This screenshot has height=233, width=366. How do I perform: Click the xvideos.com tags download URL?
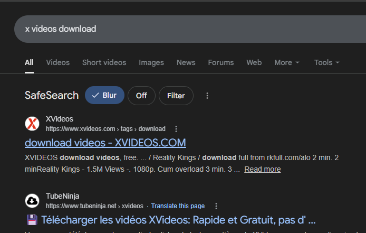coord(105,129)
